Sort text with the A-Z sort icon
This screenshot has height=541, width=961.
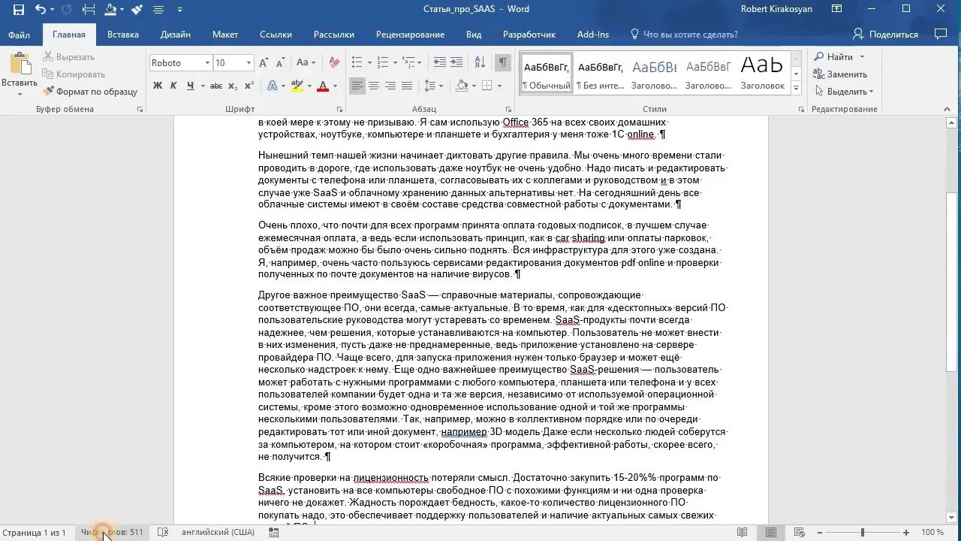click(x=479, y=63)
